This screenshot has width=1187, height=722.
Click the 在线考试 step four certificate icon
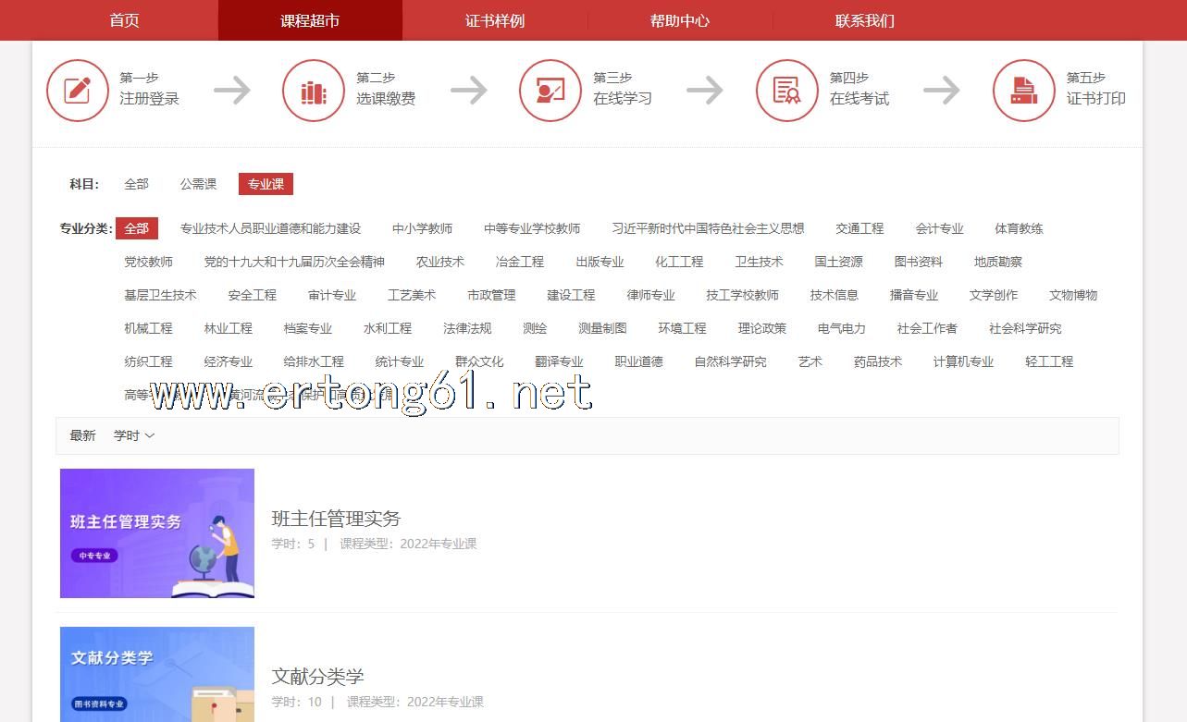[x=786, y=91]
